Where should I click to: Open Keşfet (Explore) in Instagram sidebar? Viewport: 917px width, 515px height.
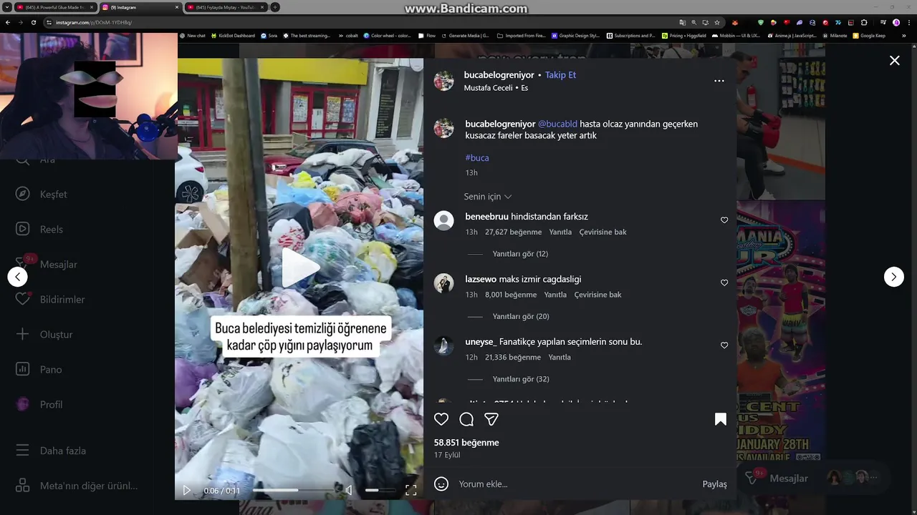coord(43,195)
